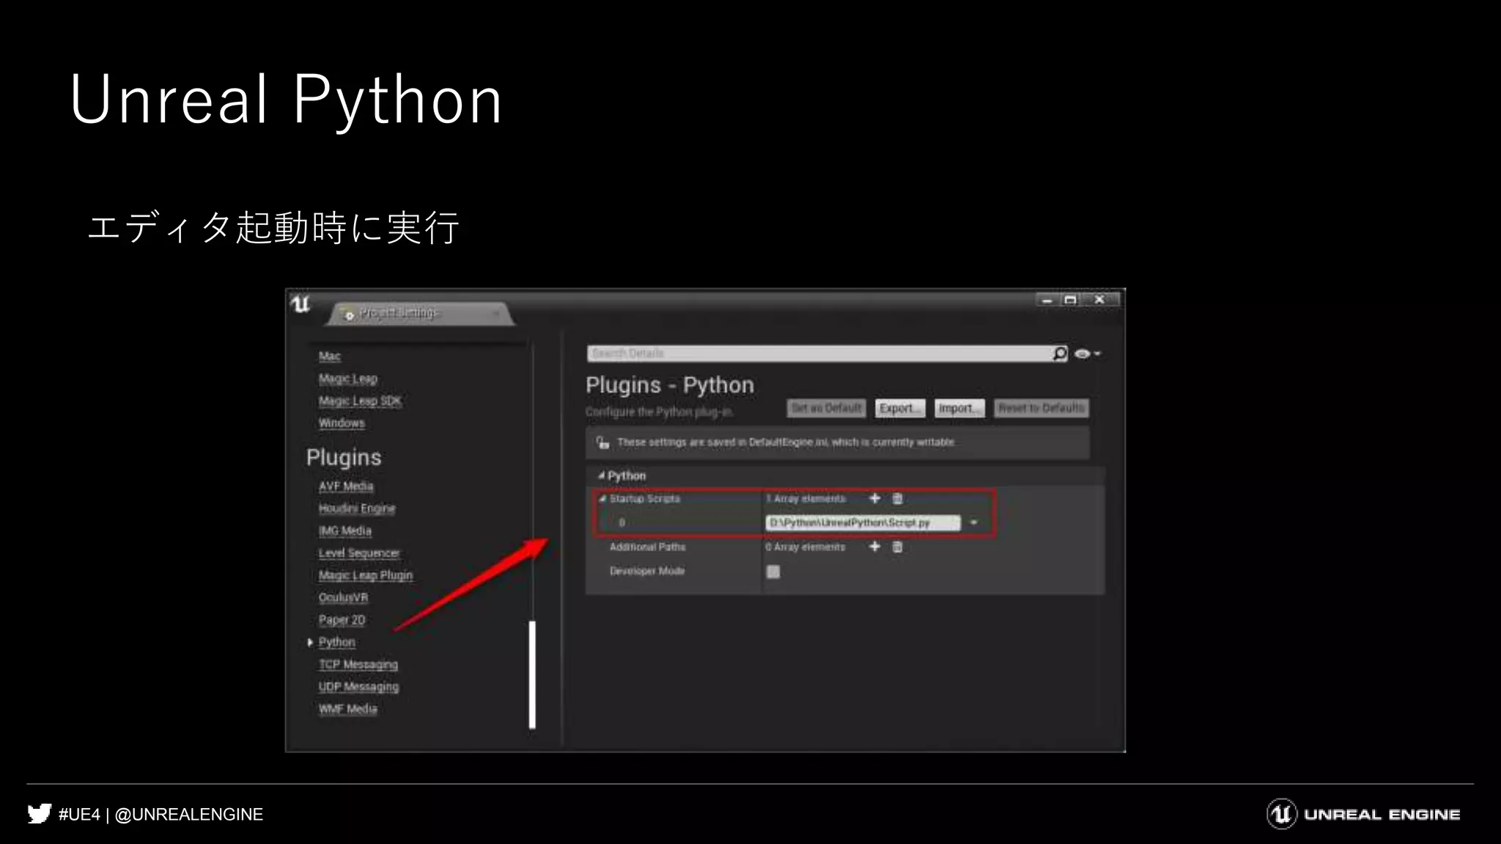Toggle the Developer Mode checkbox
Image resolution: width=1501 pixels, height=844 pixels.
[773, 571]
